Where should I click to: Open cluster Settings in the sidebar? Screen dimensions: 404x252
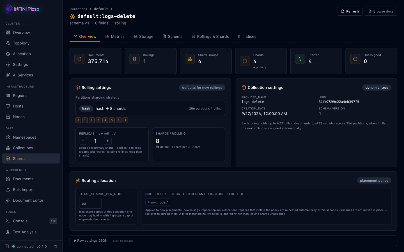pos(31,64)
